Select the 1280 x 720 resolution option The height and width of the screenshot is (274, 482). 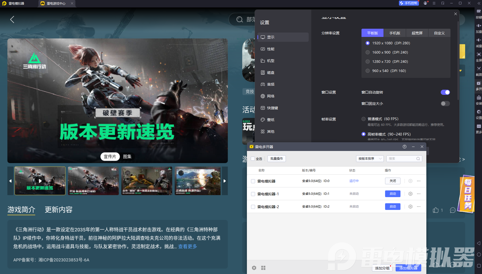[x=368, y=61]
